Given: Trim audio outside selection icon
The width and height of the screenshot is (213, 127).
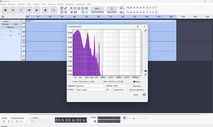Looking at the screenshot, I should [x=72, y=12].
